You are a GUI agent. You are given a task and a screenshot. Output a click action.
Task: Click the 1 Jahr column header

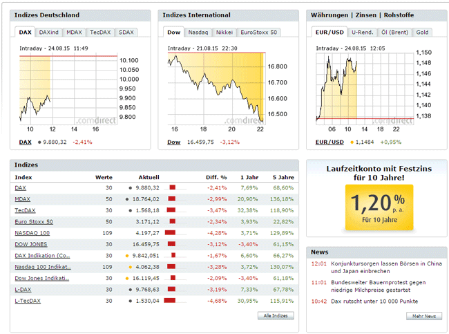click(249, 177)
